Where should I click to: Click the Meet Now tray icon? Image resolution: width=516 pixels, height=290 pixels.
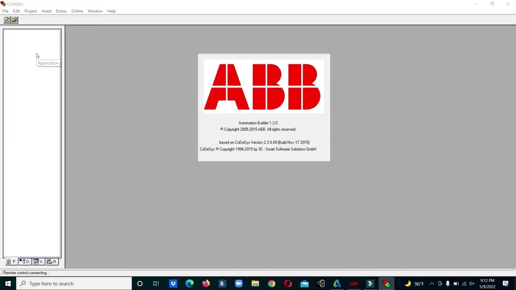[440, 284]
